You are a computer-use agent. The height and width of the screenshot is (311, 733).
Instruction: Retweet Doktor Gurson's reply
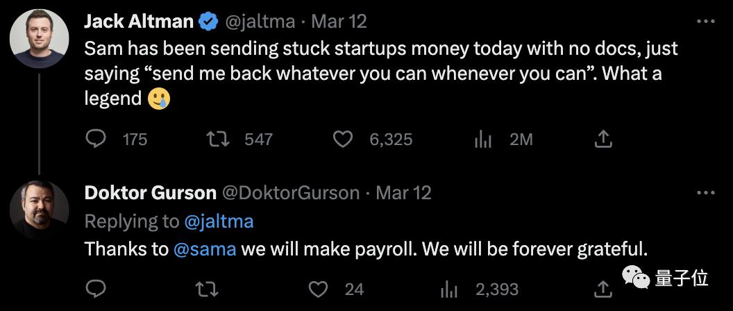point(205,288)
